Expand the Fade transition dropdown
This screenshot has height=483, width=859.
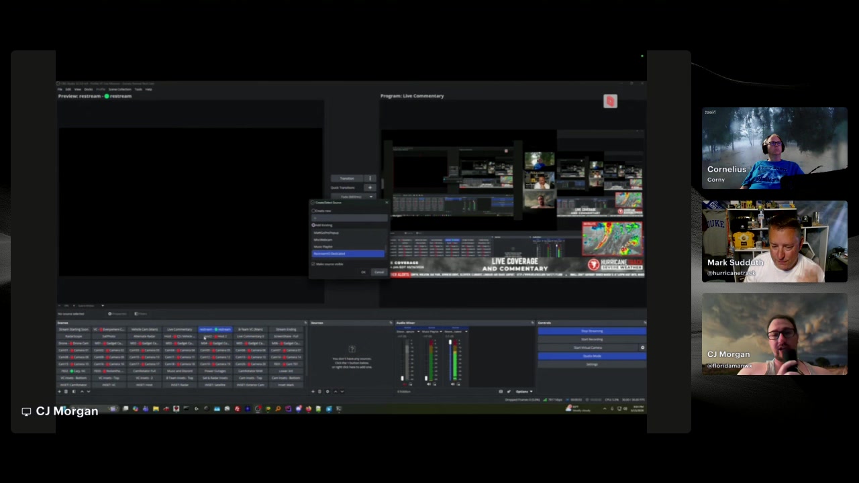coord(354,197)
